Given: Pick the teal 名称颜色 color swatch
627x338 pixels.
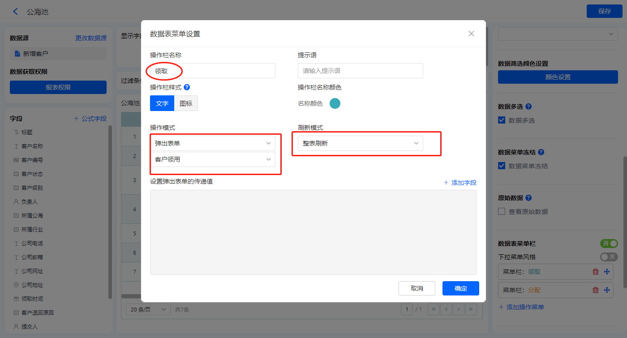Looking at the screenshot, I should 335,103.
